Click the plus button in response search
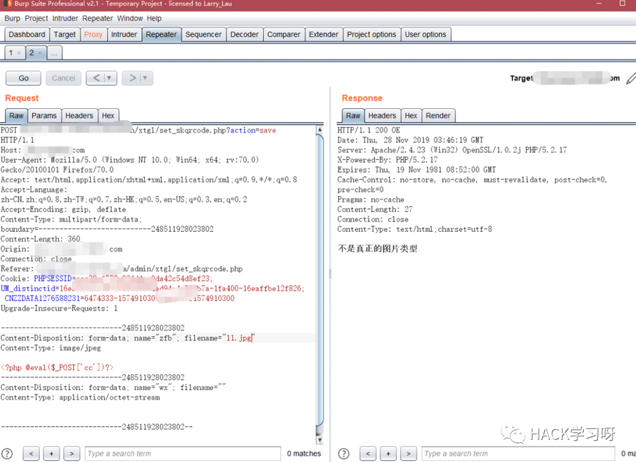 point(388,454)
